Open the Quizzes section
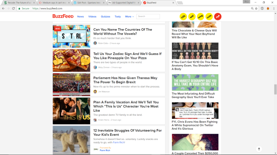Image resolution: width=277 pixels, height=155 pixels. [105, 17]
